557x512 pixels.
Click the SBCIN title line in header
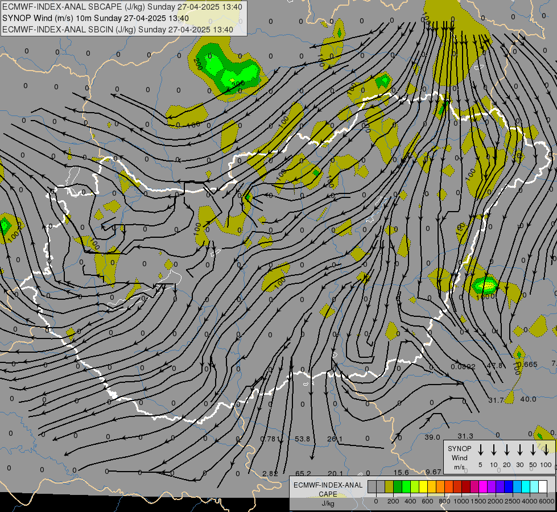[x=118, y=30]
